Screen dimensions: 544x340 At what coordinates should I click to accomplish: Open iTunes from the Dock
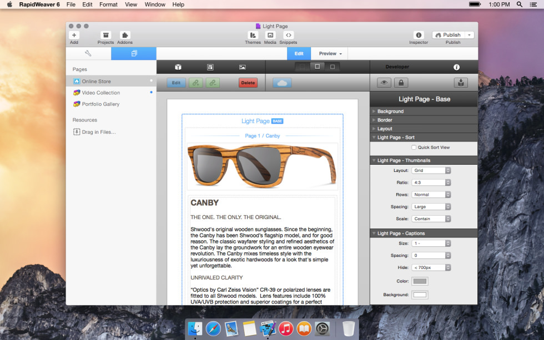coord(286,328)
